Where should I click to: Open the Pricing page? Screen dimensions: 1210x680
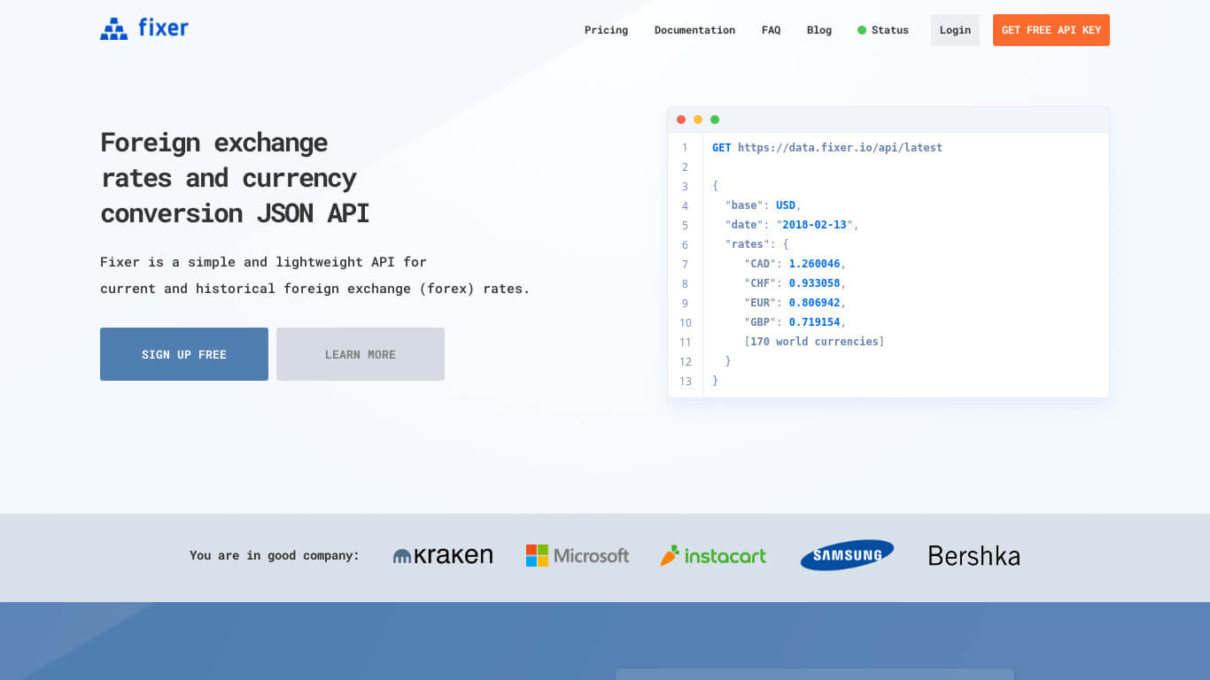(606, 30)
